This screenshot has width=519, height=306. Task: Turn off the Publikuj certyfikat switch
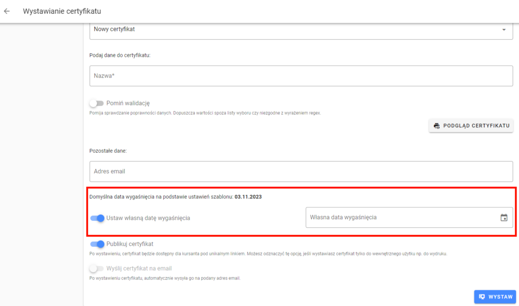pos(97,244)
